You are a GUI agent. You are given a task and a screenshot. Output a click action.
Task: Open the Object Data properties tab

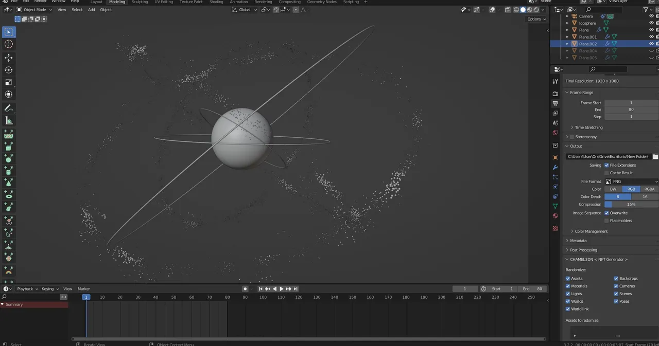[555, 206]
